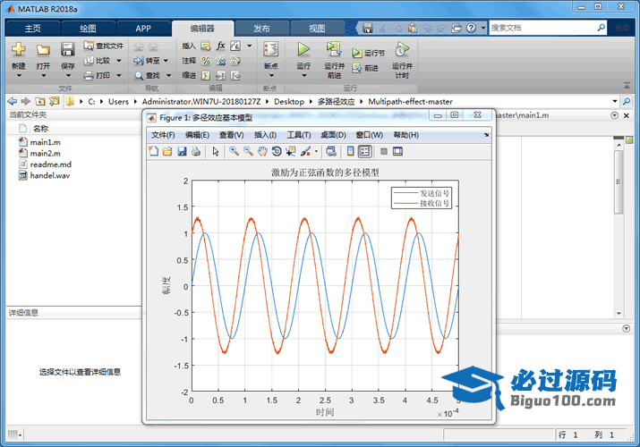Click the Help question mark icon
This screenshot has height=447, width=640.
(x=471, y=28)
